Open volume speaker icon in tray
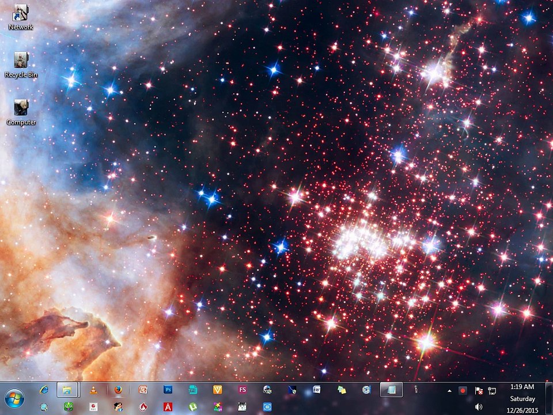The width and height of the screenshot is (553, 415). (479, 407)
